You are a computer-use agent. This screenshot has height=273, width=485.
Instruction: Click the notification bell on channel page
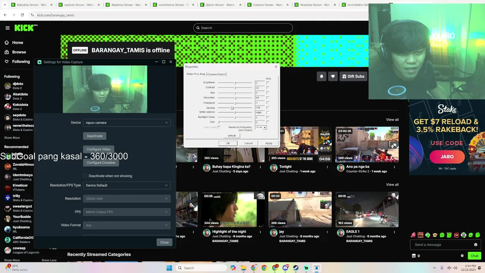321,76
